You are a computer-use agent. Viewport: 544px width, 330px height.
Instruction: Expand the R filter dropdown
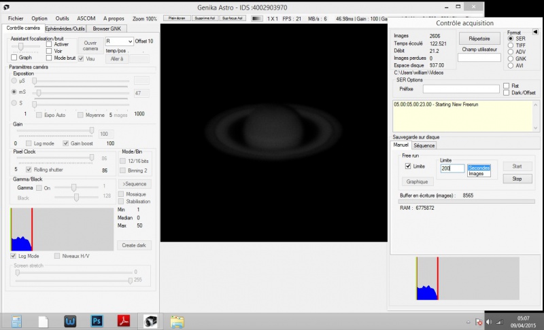[x=130, y=41]
